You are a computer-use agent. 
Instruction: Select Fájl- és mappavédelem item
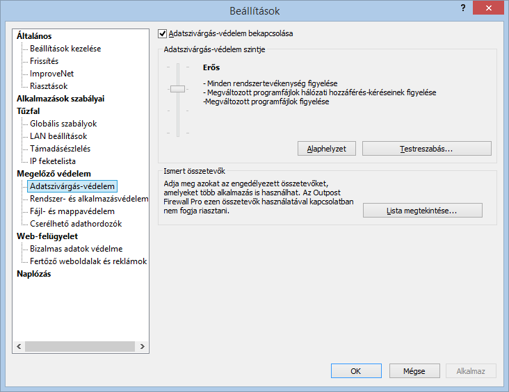pos(72,211)
